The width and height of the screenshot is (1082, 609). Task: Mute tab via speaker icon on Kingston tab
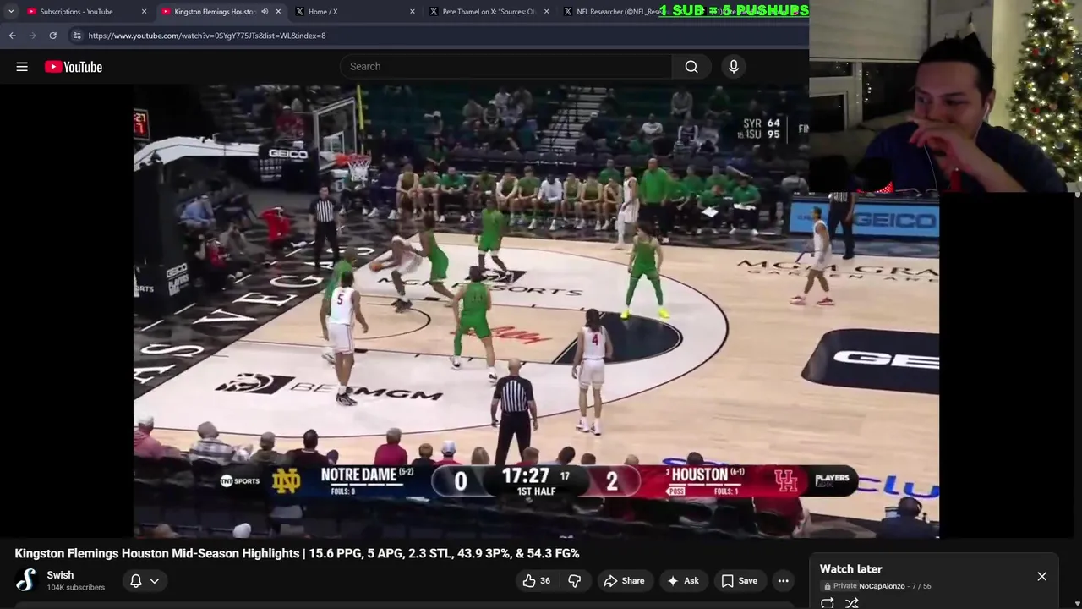pos(265,12)
